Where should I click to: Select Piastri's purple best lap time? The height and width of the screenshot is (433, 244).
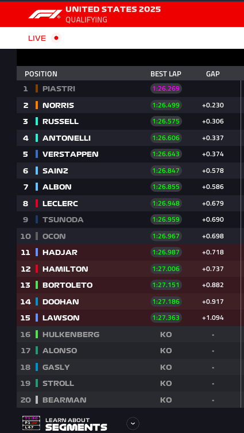(166, 88)
